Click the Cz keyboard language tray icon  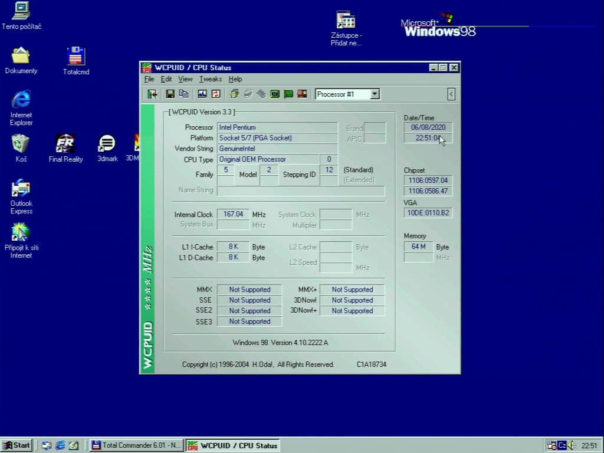click(562, 446)
